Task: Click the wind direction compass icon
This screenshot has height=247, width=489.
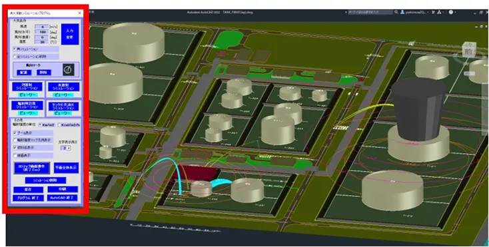Action: [x=69, y=69]
